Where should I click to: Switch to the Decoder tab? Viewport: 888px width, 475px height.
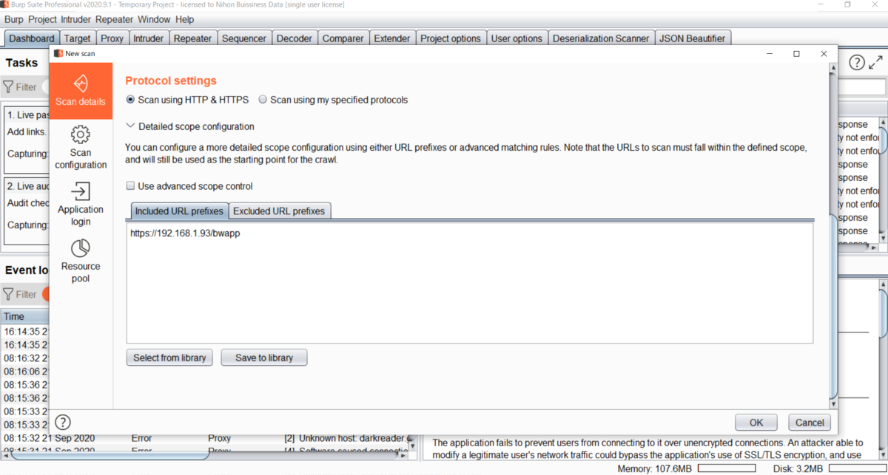(x=295, y=38)
